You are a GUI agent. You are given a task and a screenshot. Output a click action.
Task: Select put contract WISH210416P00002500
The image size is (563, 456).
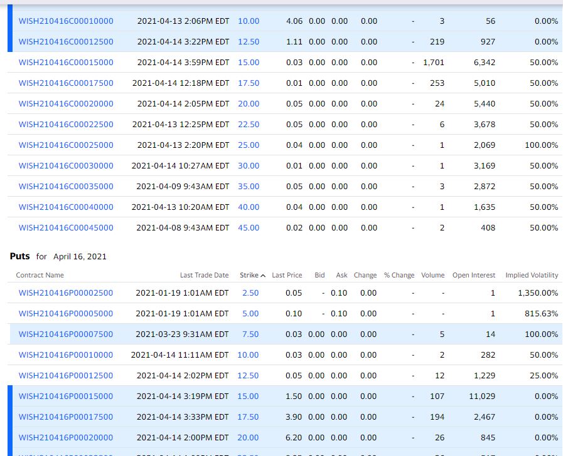pos(66,293)
